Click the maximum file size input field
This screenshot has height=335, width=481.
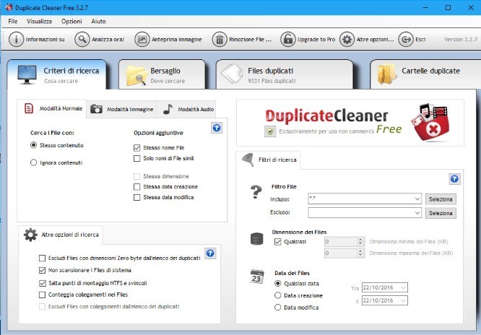(341, 253)
